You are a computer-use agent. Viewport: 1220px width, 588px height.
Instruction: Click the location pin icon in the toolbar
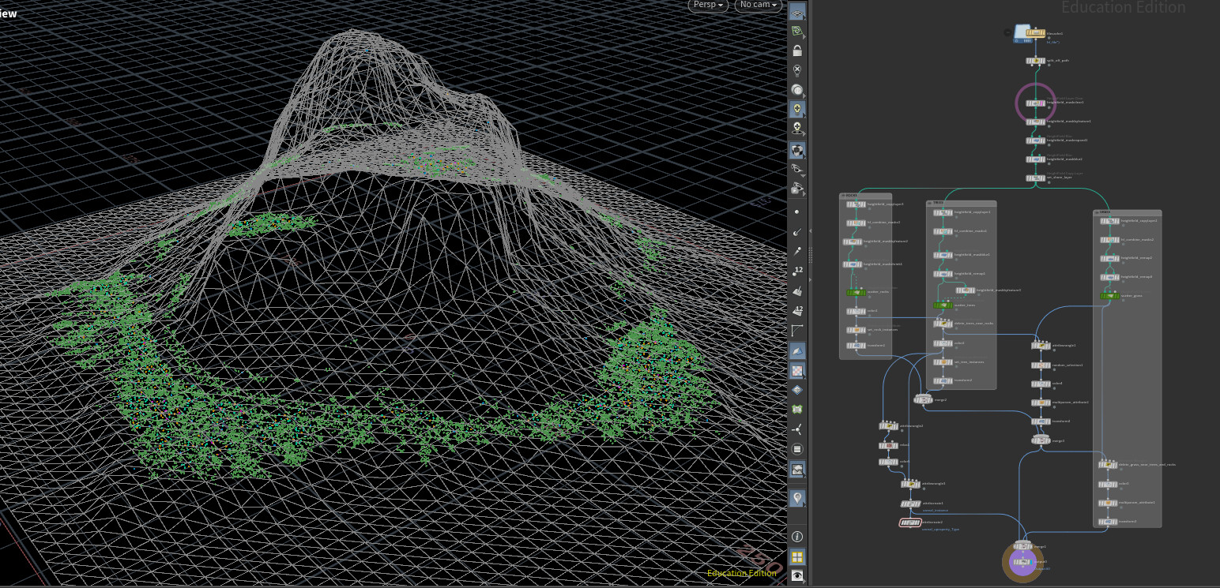pyautogui.click(x=797, y=499)
